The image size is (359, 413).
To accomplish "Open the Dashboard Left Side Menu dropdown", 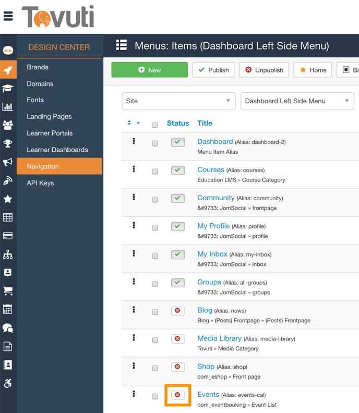I will [297, 101].
